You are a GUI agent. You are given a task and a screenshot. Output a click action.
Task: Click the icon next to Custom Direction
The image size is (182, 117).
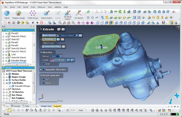64,47
